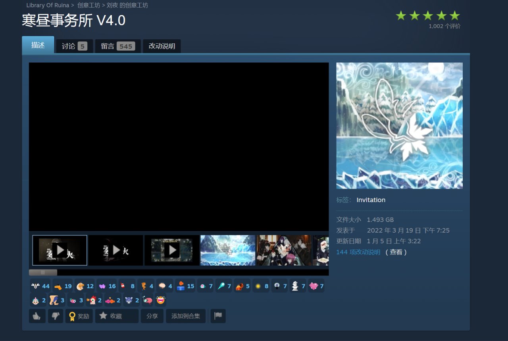
Task: Select the icy landscape screenshot thumbnail
Action: point(228,250)
